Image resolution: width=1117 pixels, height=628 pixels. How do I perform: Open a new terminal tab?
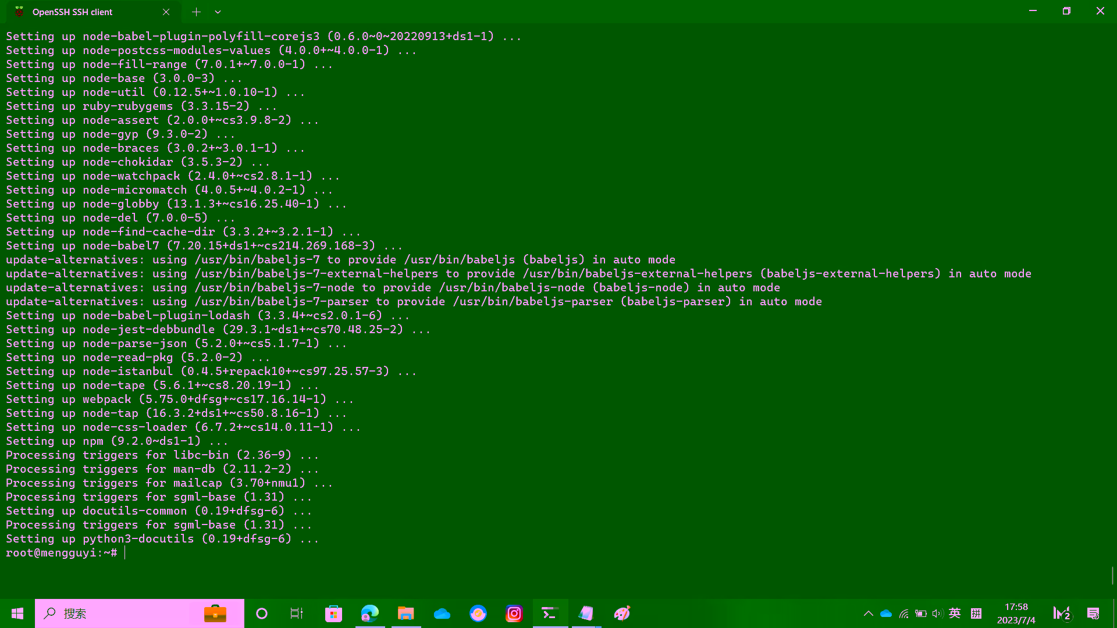click(196, 12)
